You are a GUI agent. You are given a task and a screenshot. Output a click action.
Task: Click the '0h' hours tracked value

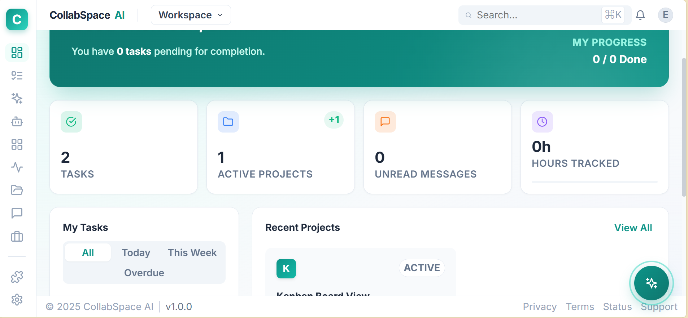coord(541,147)
